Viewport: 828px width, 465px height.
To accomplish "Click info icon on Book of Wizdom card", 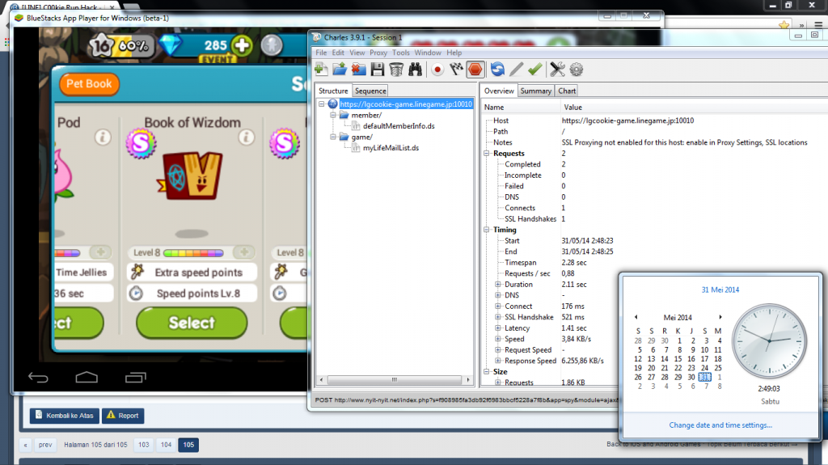I will coord(246,137).
